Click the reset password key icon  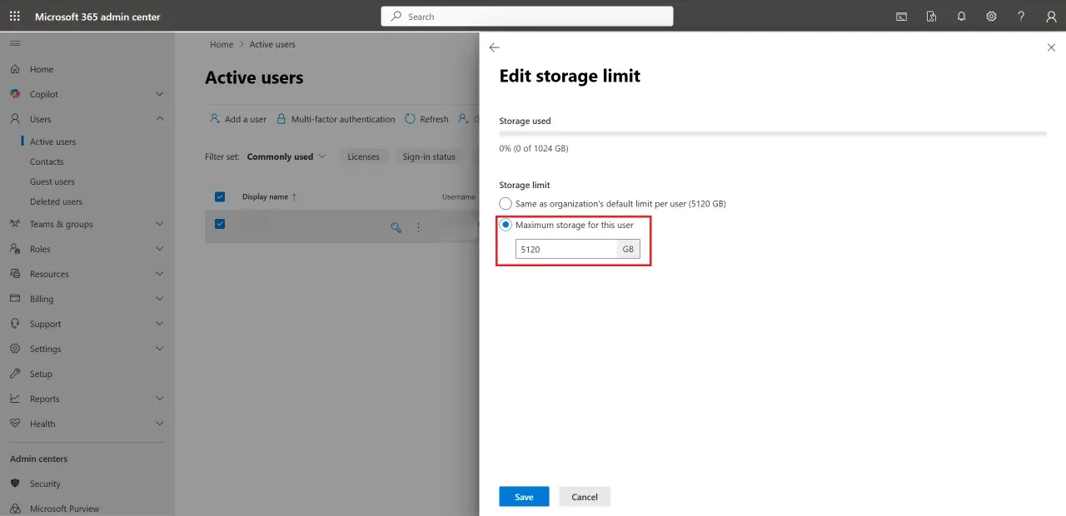[396, 227]
